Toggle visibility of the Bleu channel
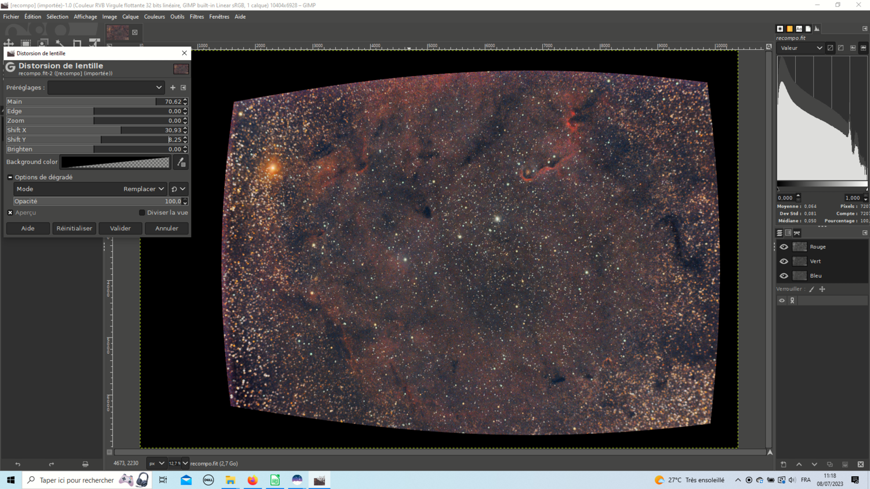Image resolution: width=870 pixels, height=489 pixels. click(x=784, y=276)
